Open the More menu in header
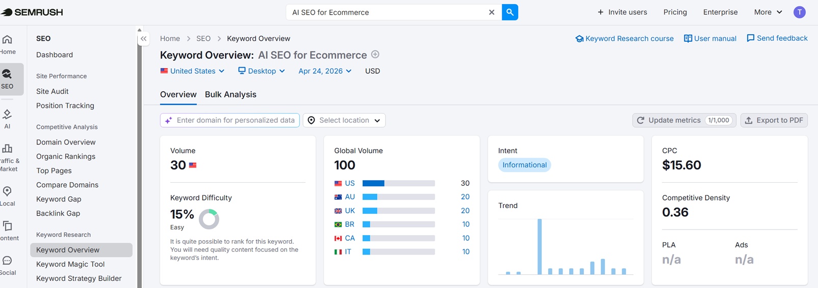Screen dimensions: 818x288 tap(768, 12)
